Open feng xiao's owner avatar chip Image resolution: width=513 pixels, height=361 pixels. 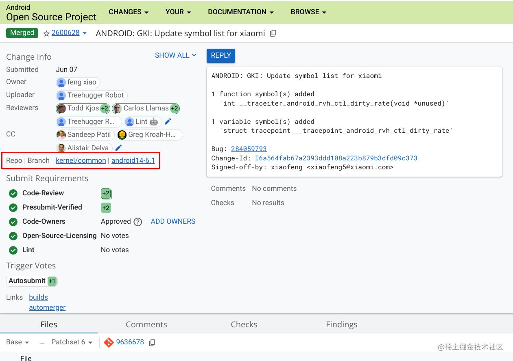click(77, 82)
